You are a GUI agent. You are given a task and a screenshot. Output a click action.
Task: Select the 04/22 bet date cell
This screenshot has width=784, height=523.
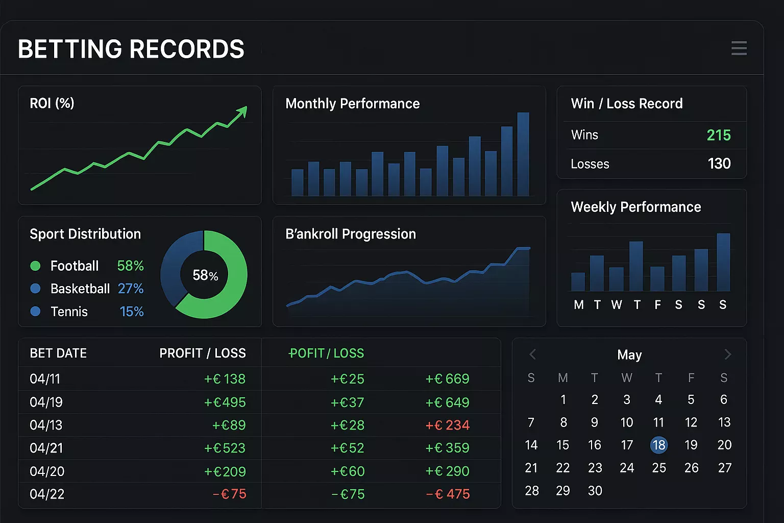(47, 494)
